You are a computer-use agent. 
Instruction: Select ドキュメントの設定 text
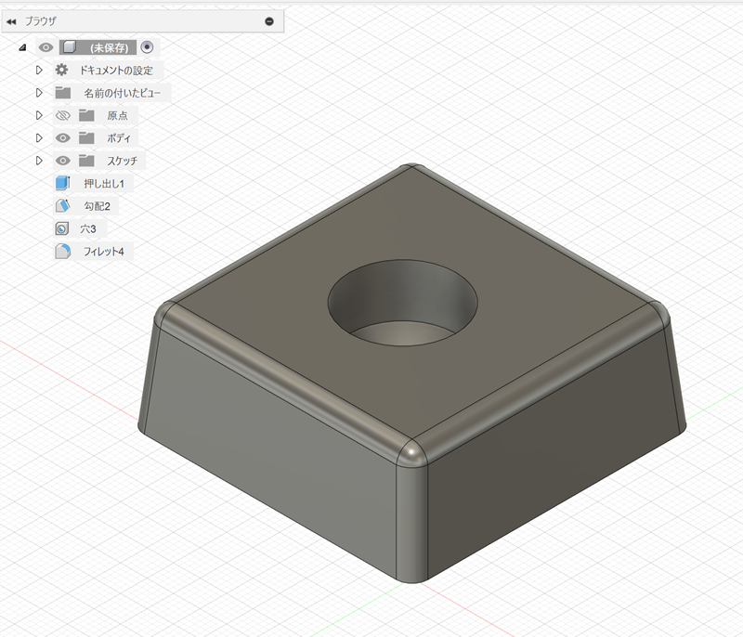click(116, 71)
